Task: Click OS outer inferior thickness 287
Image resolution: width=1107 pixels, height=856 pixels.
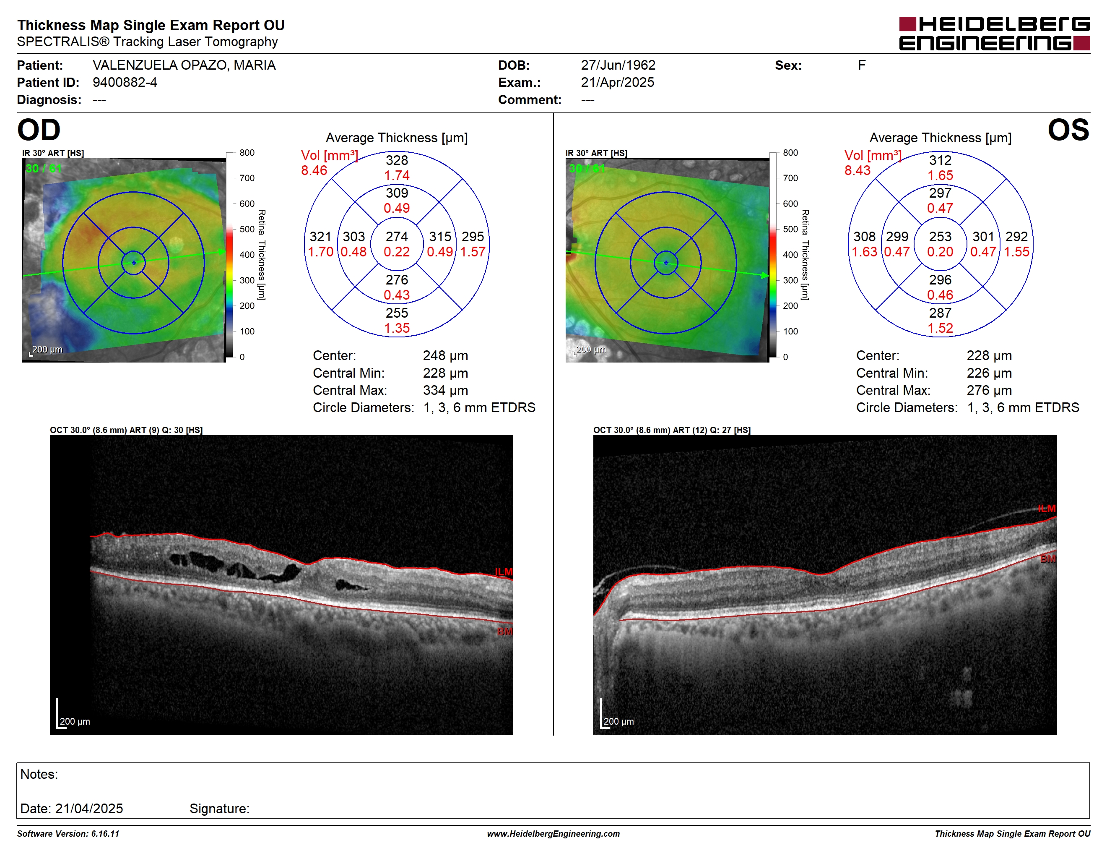Action: 940,313
